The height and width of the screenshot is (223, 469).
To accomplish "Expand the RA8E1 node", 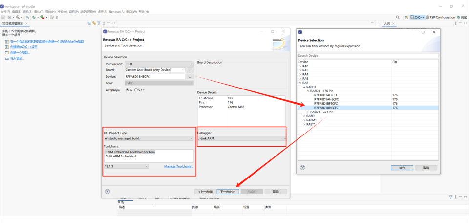I will pyautogui.click(x=304, y=116).
